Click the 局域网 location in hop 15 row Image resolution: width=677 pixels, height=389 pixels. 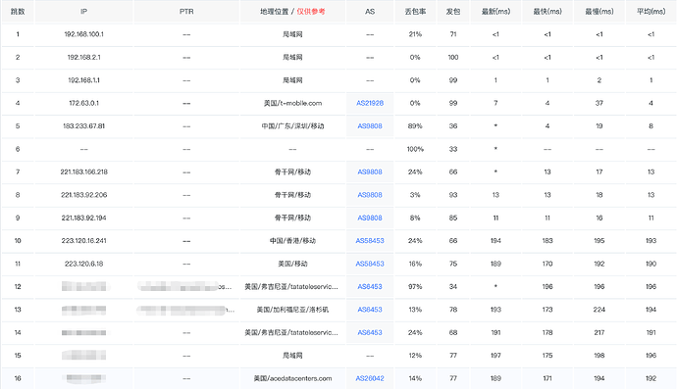click(292, 356)
